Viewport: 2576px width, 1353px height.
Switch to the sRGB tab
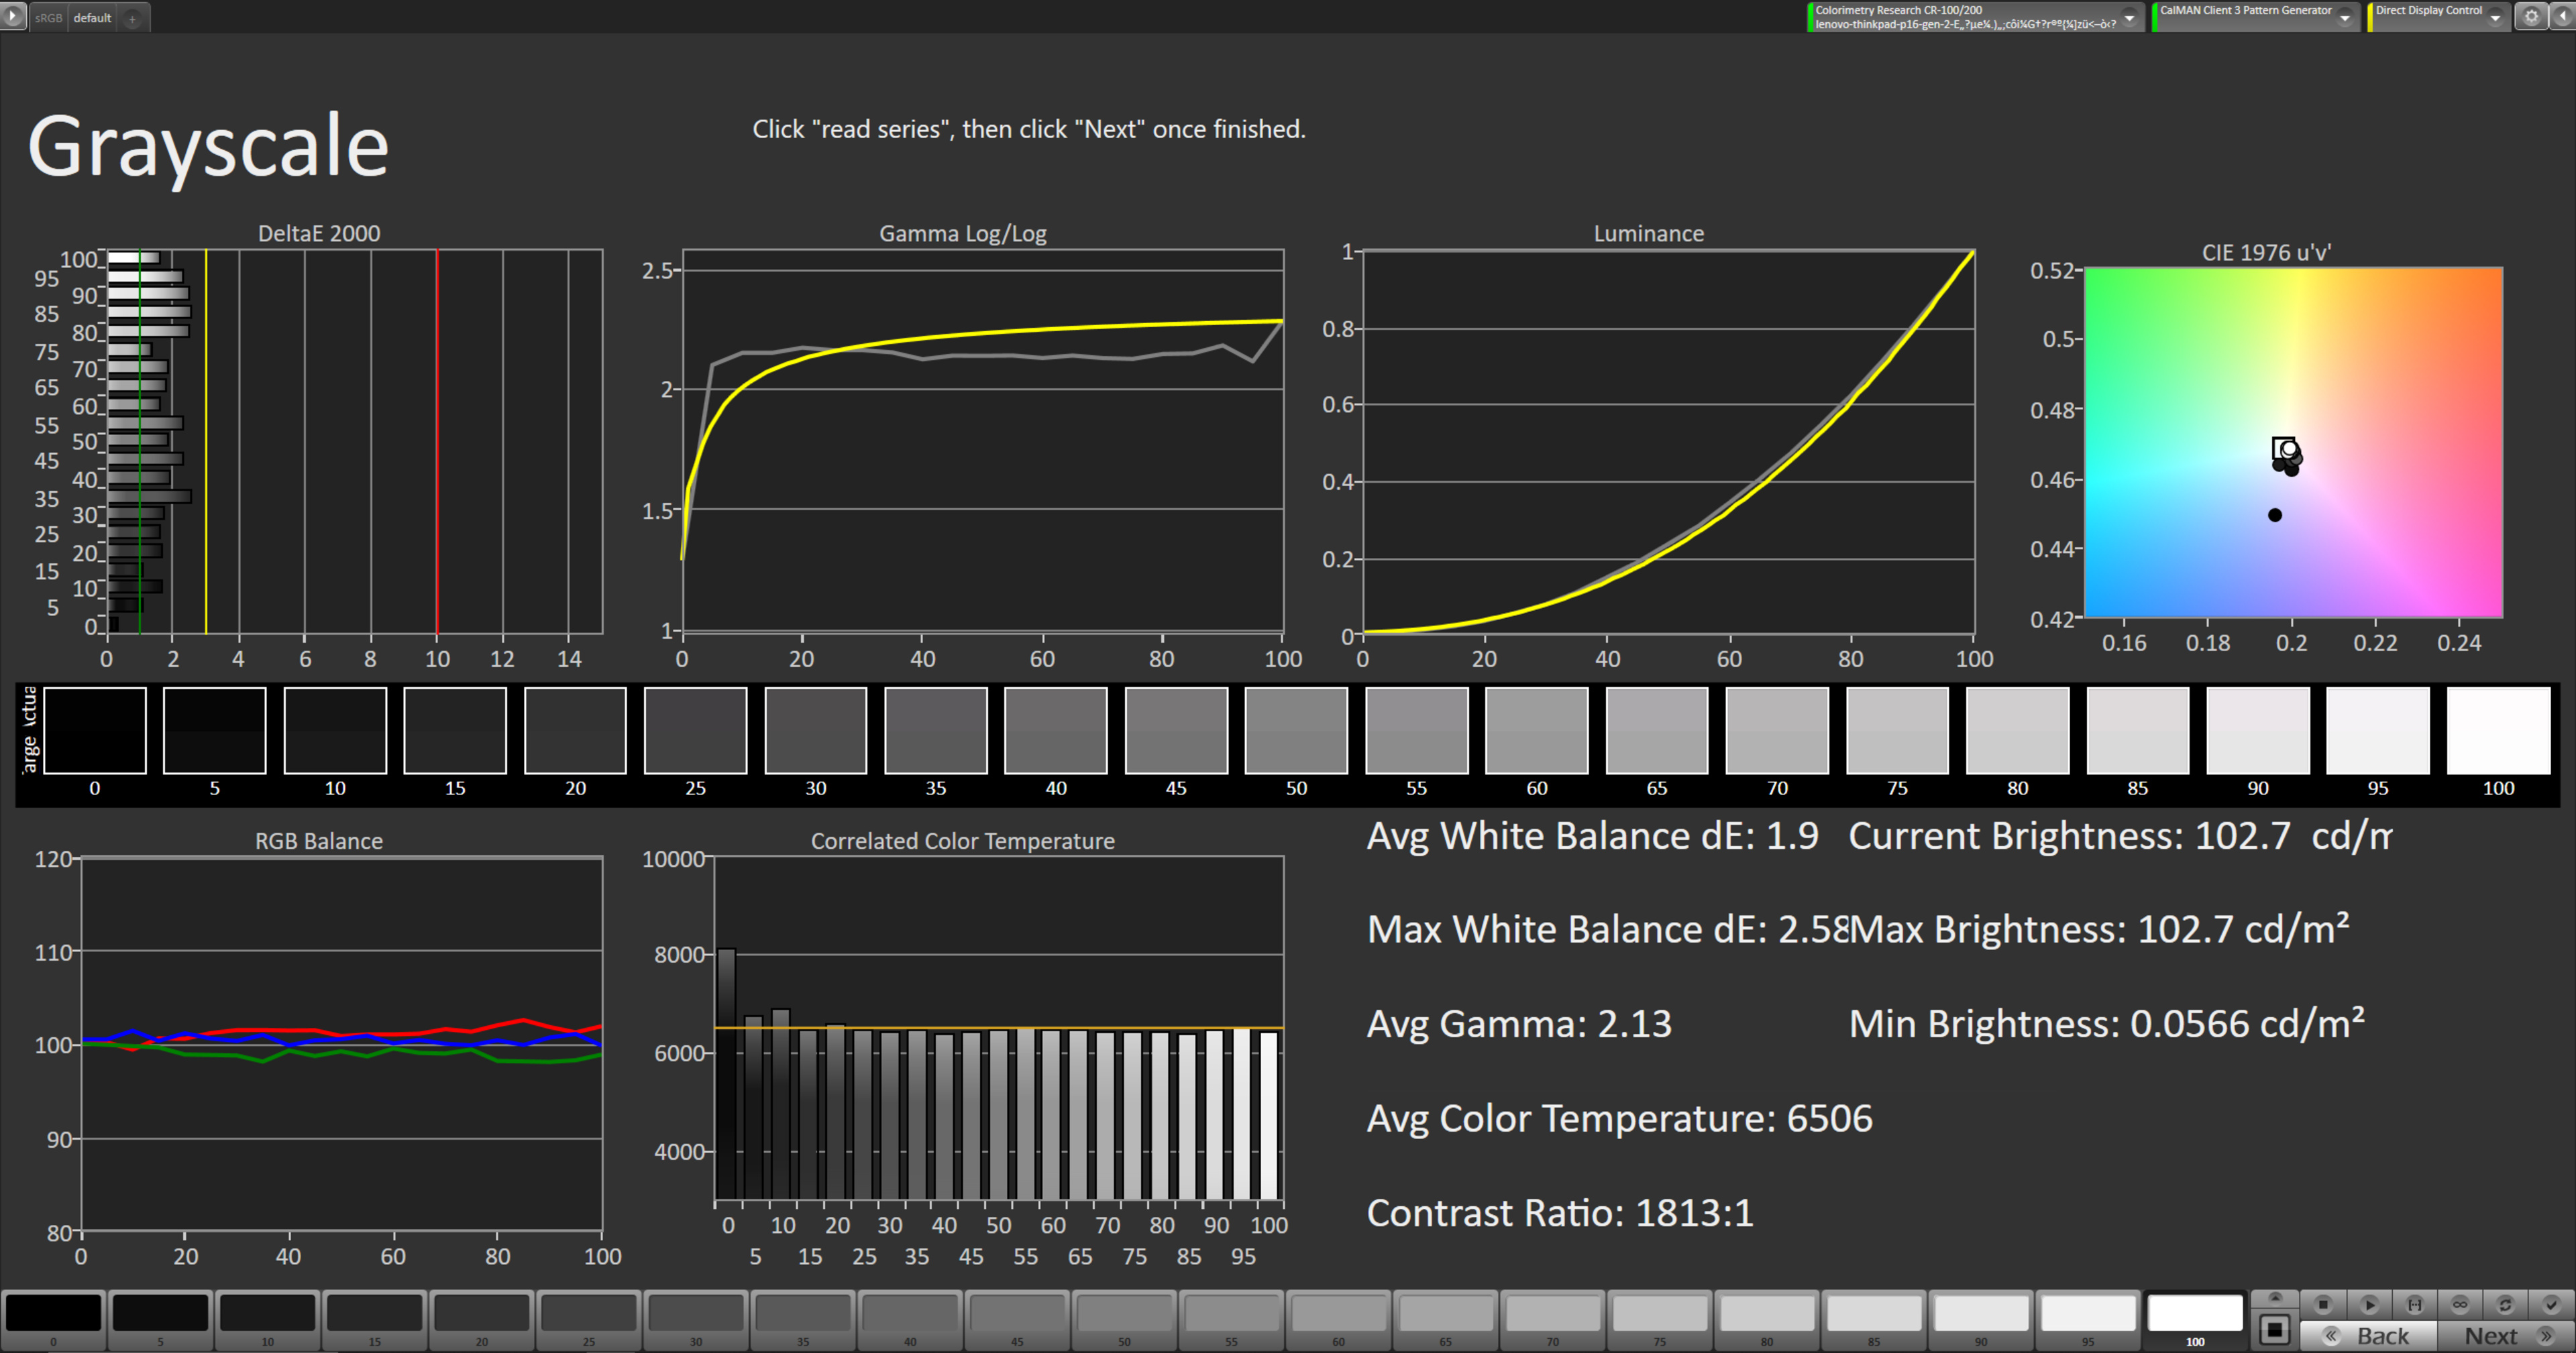(x=48, y=18)
